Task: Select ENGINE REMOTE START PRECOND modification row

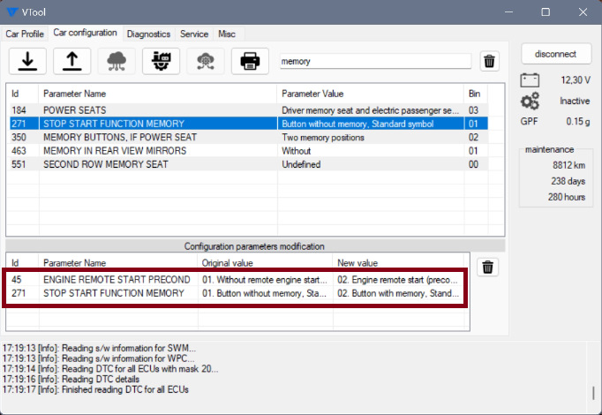Action: pos(235,280)
